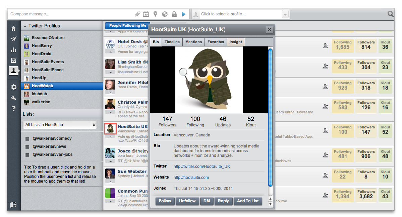
Task: Switch to the Insight tab
Action: [x=236, y=42]
